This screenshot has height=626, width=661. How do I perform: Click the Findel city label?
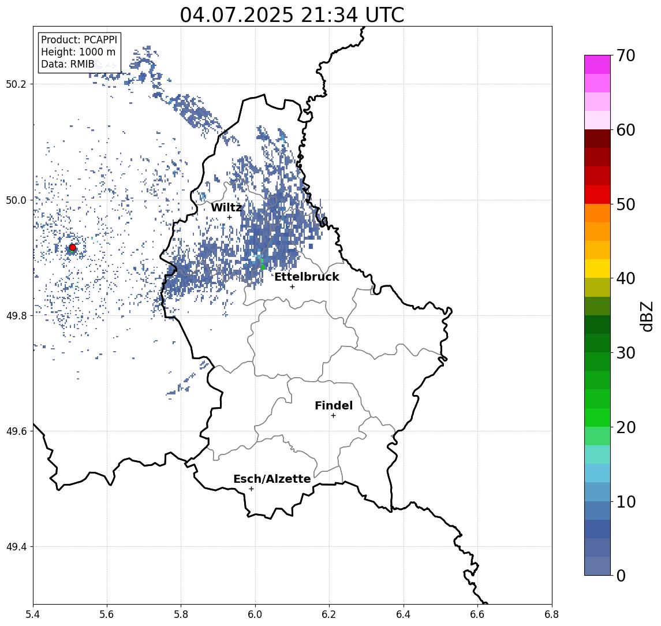(x=334, y=405)
